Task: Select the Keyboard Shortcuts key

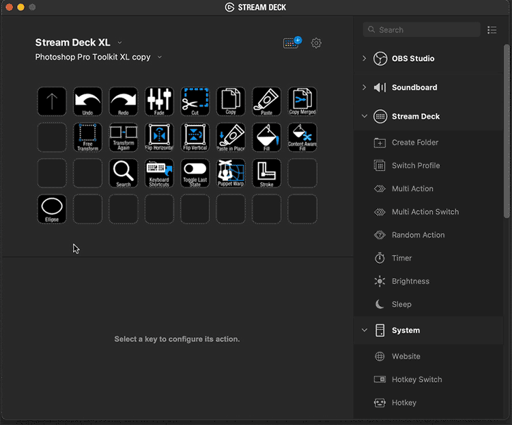Action: click(x=159, y=174)
